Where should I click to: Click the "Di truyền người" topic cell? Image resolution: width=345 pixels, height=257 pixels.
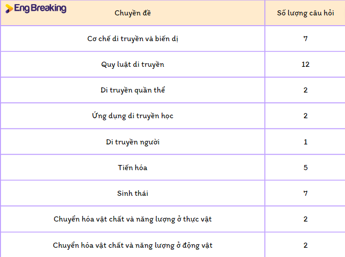[133, 142]
